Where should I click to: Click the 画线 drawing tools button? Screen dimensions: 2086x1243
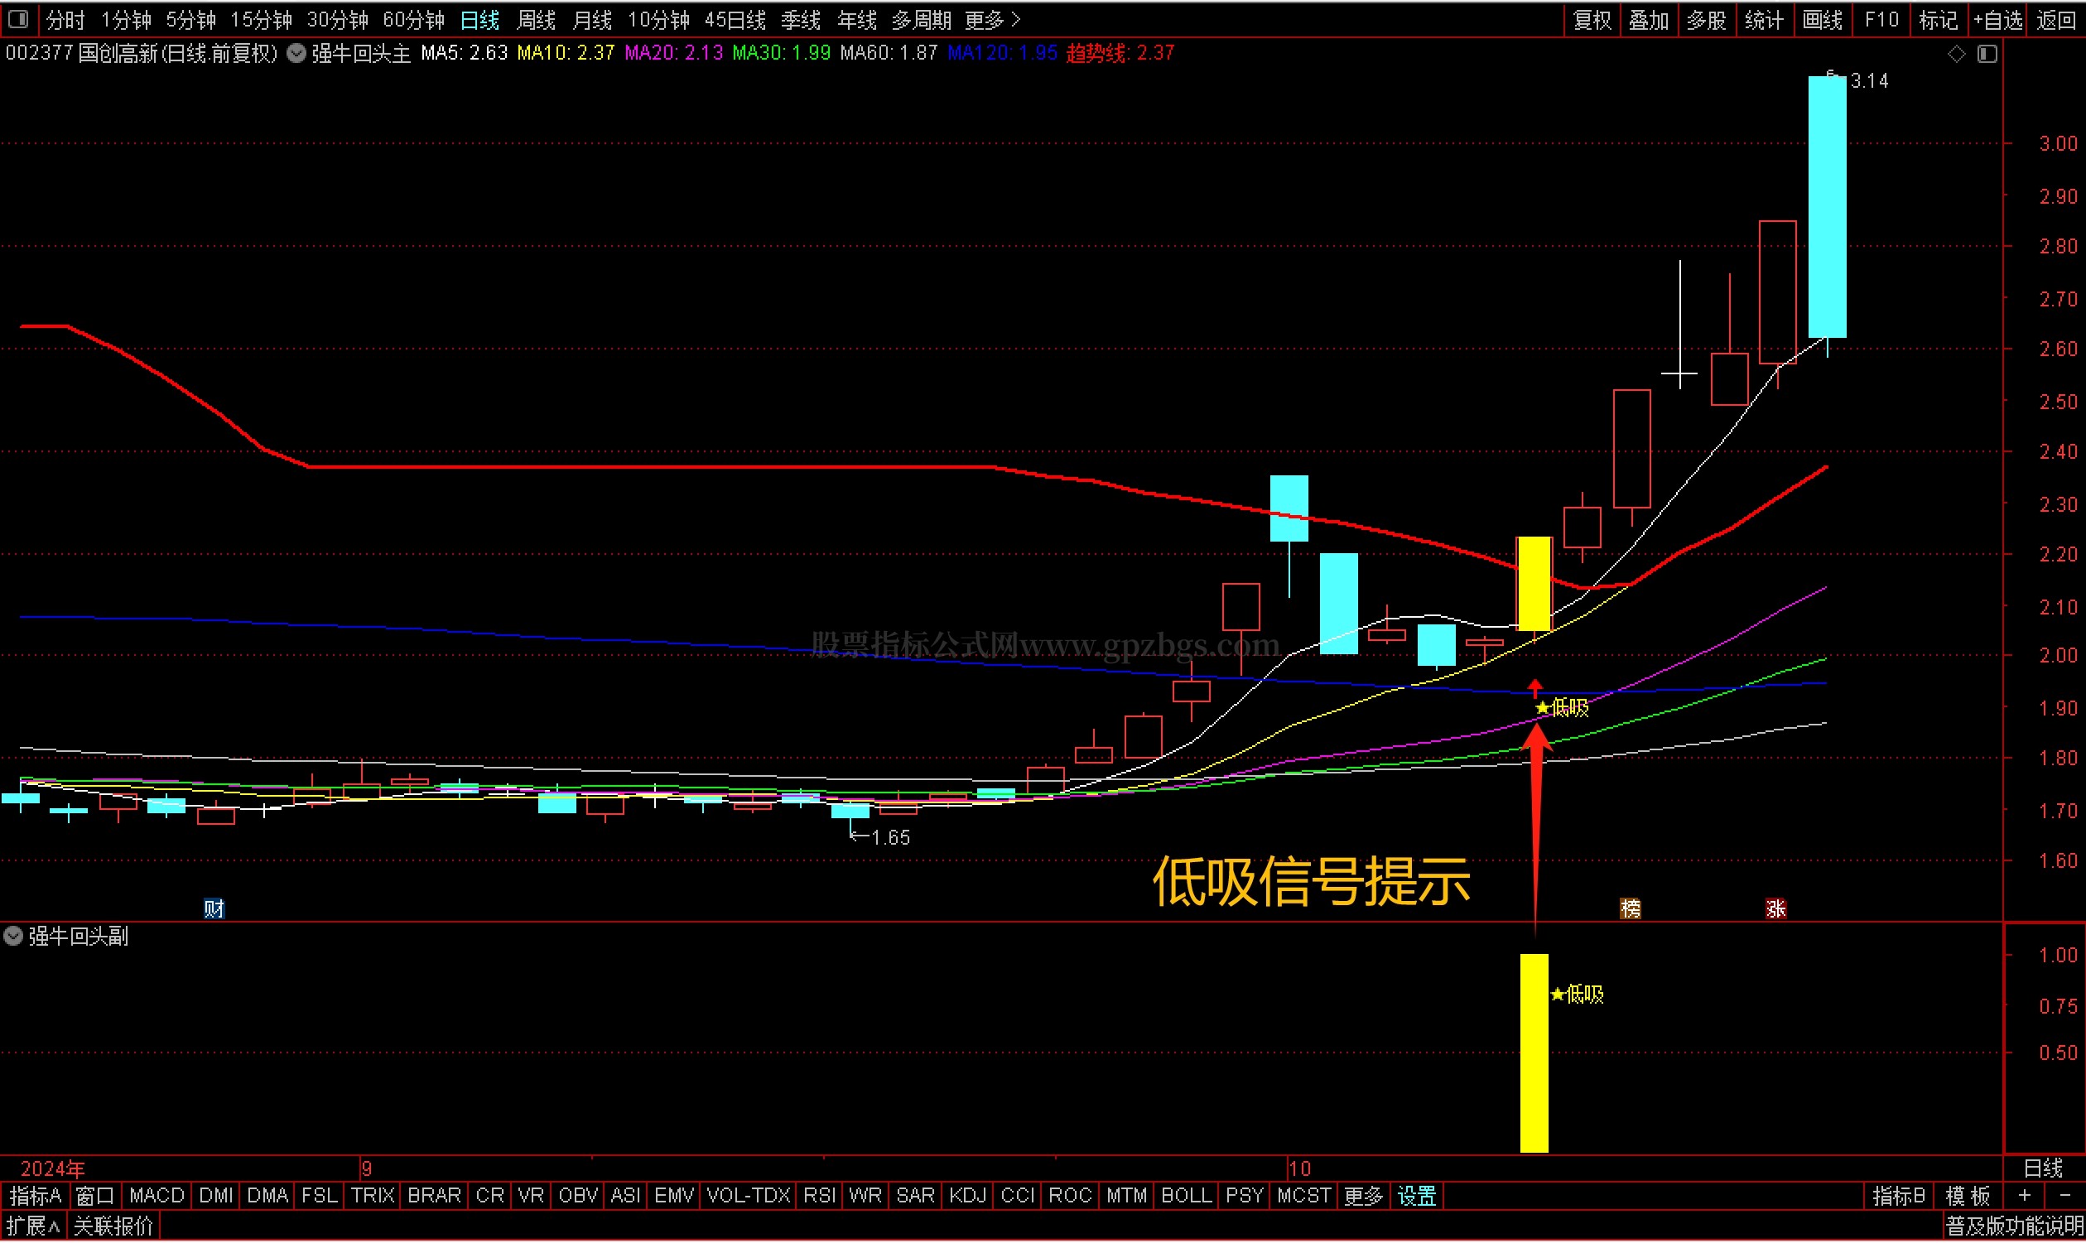(x=1822, y=19)
